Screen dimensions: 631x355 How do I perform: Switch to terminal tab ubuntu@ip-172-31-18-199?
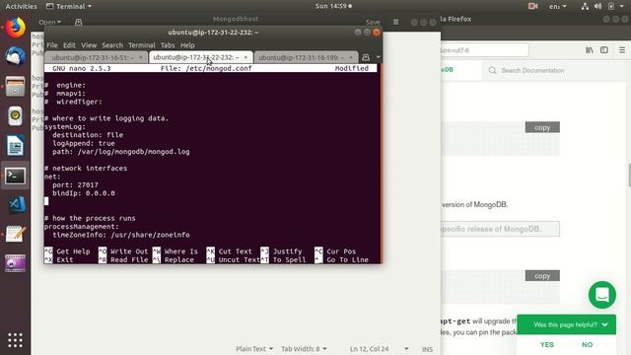pyautogui.click(x=301, y=57)
